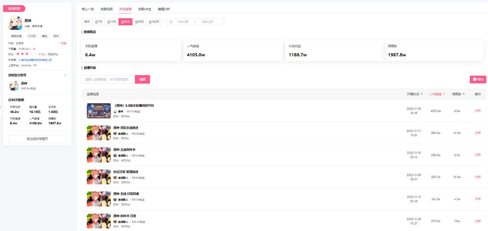This screenshot has width=488, height=231.
Task: Open thumbnail of 原神 主线森林书 stream
Action: 99,155
